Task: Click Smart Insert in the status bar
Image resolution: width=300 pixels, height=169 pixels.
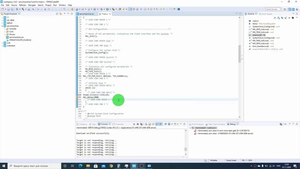Action: (231, 161)
